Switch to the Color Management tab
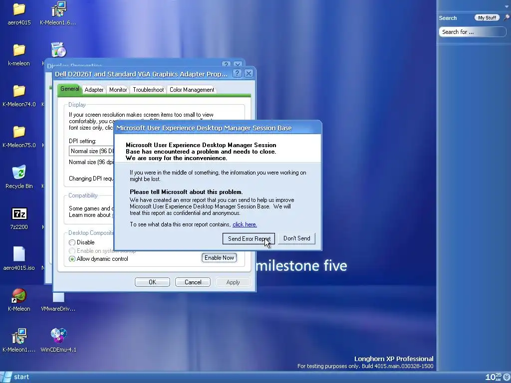 tap(192, 90)
